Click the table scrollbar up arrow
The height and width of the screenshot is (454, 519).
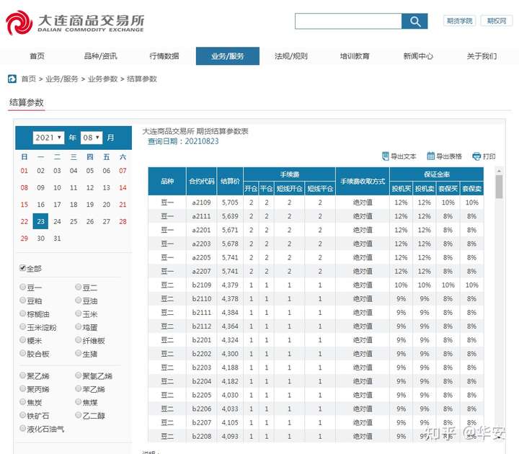pos(499,171)
